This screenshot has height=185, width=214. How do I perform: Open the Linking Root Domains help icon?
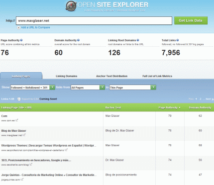(x=138, y=40)
